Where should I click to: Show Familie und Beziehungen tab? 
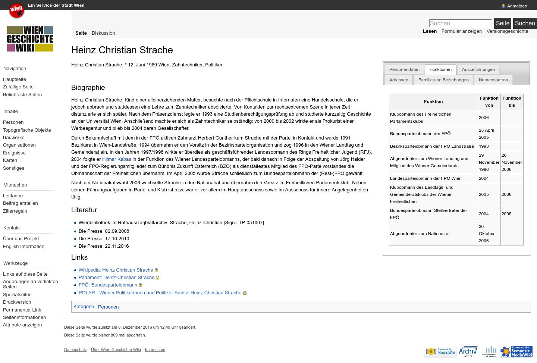pos(443,80)
